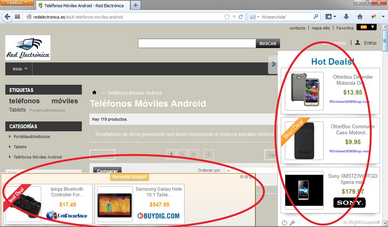Viewport: 388px width, 227px height.
Task: Click wrench settings icon in Hot Deals panel
Action: 292,222
